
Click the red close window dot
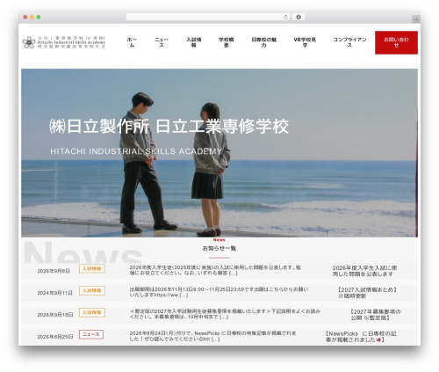pos(25,18)
